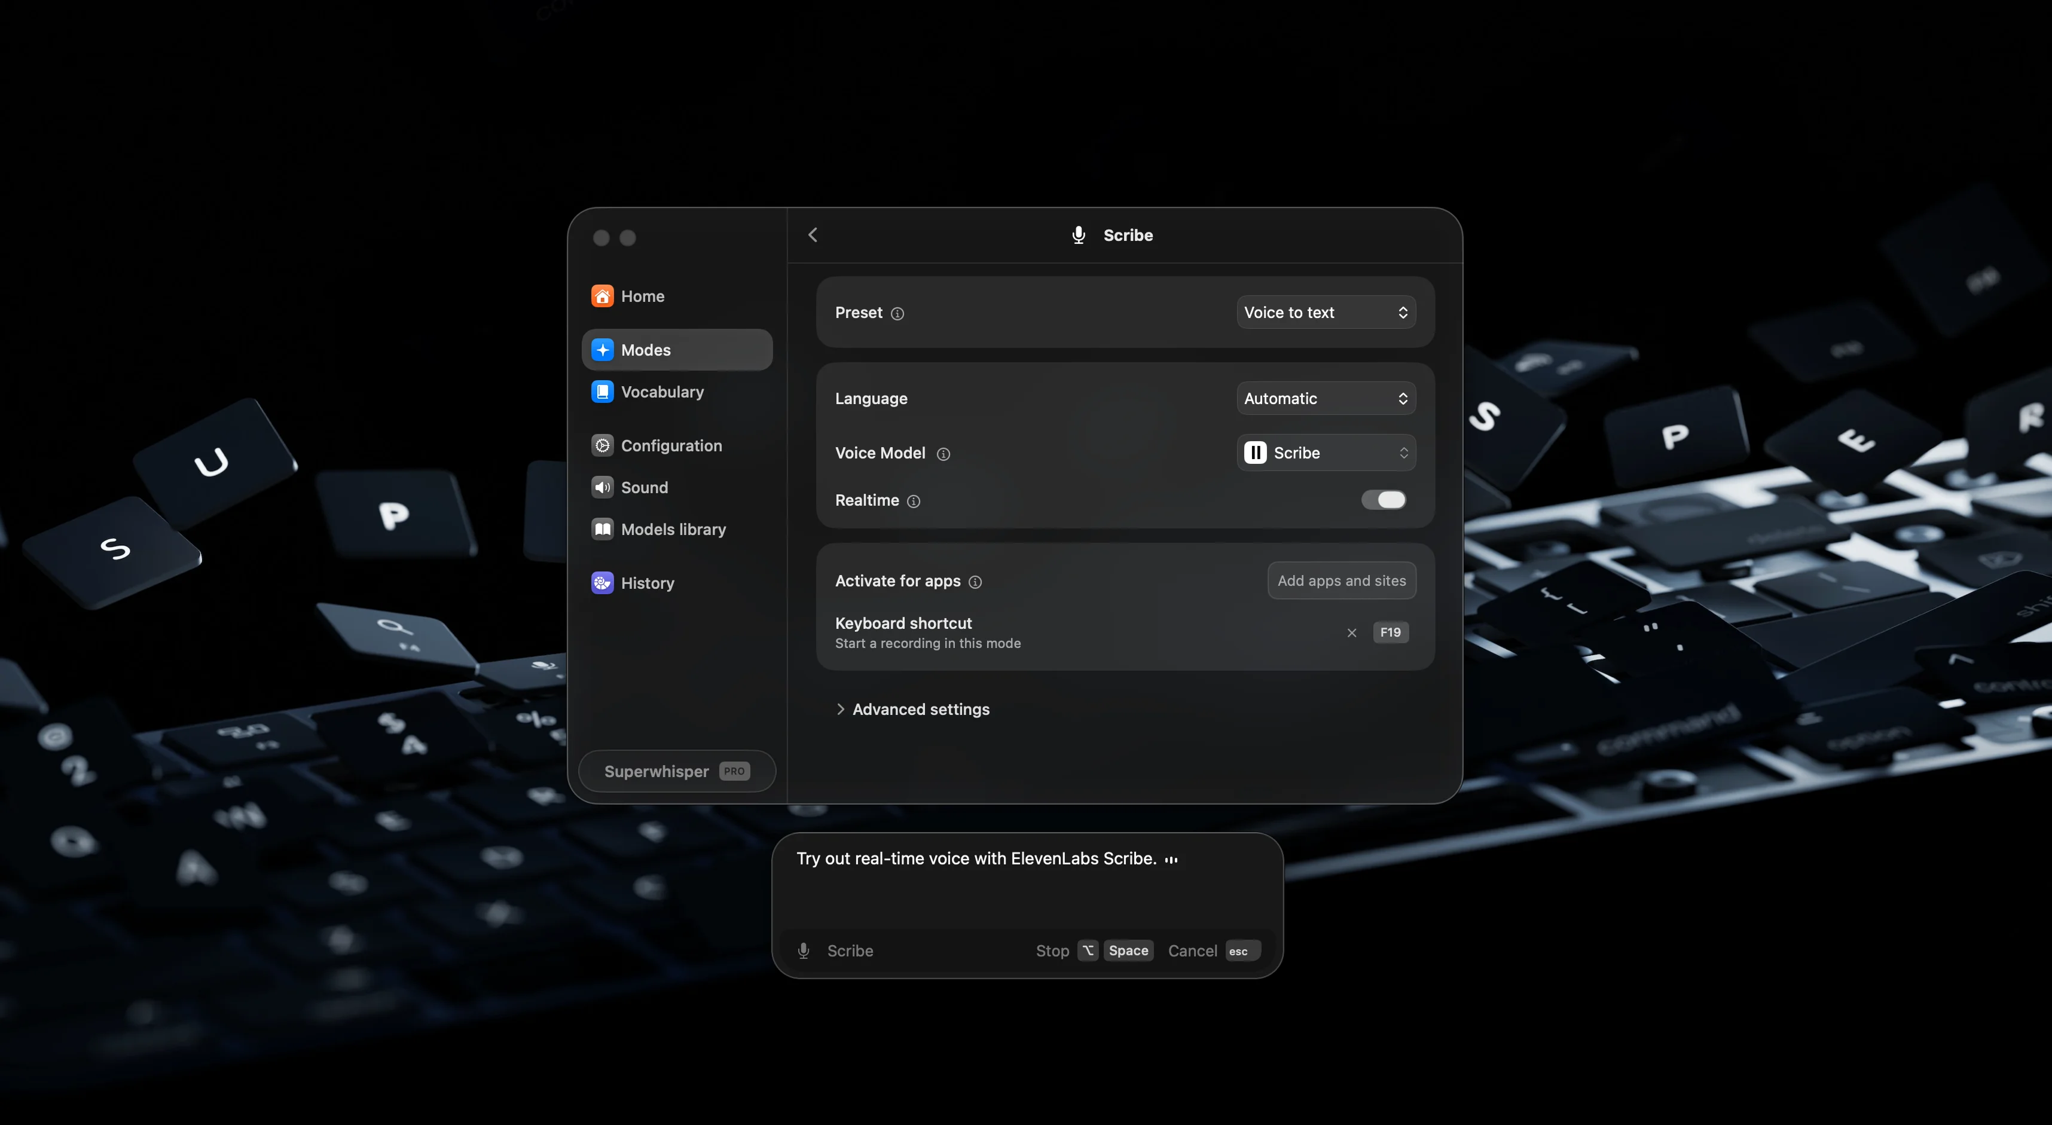The height and width of the screenshot is (1125, 2052).
Task: Show Preset info tooltip icon
Action: coord(897,314)
